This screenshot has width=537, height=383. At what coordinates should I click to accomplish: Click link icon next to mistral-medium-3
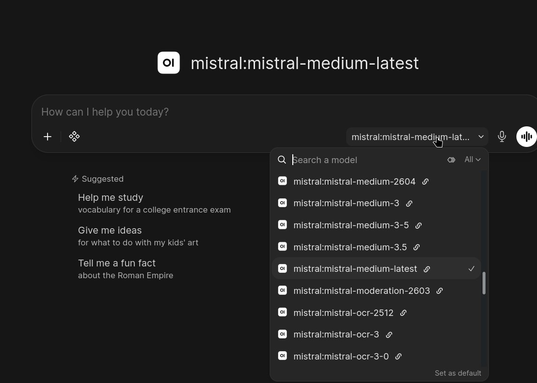[409, 203]
